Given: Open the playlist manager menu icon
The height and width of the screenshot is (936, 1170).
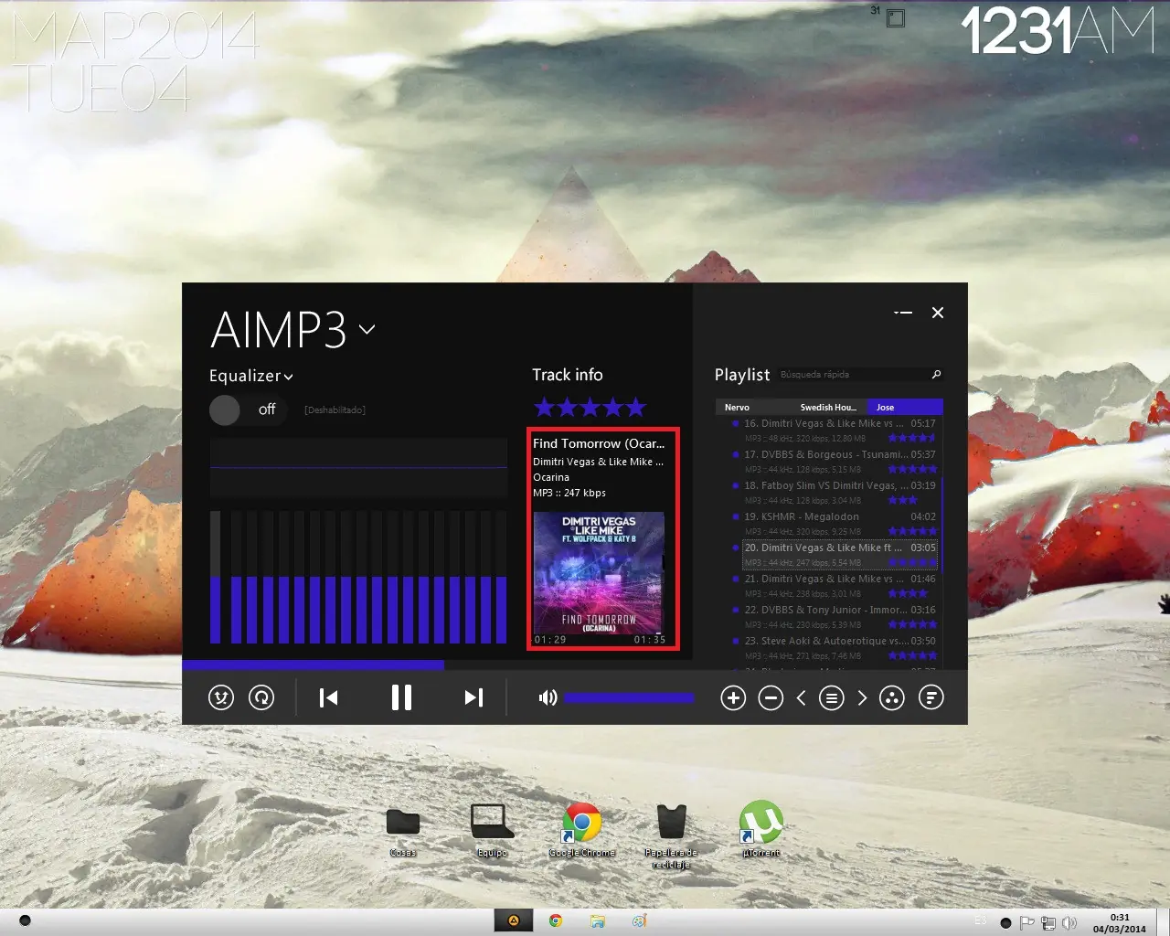Looking at the screenshot, I should click(831, 697).
